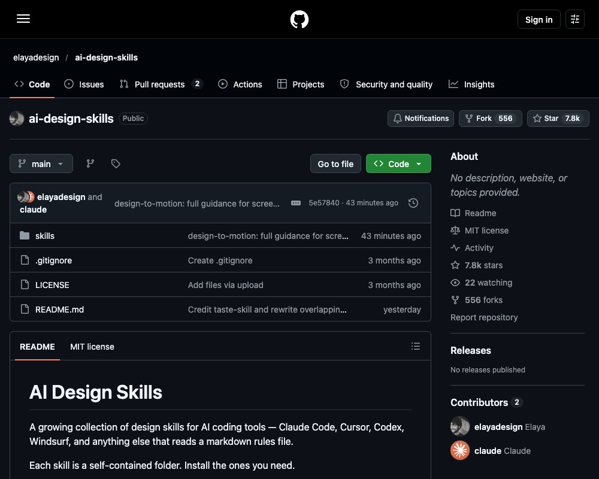This screenshot has height=479, width=599.
Task: Open README outline list icon
Action: (x=415, y=346)
